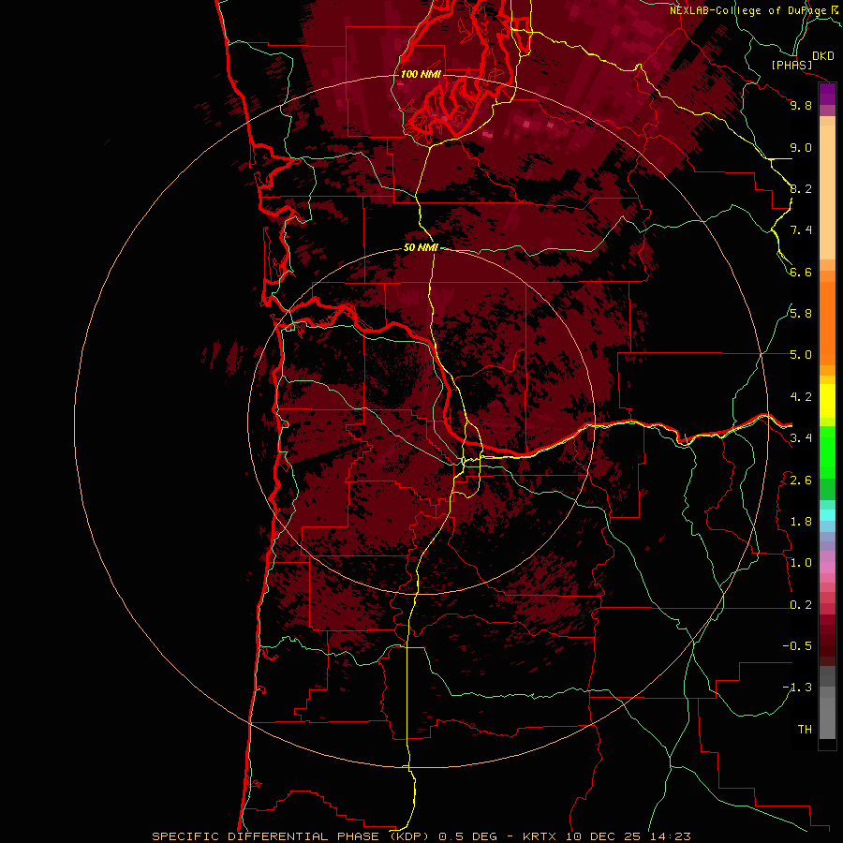The height and width of the screenshot is (843, 843).
Task: Pick the bright green segment of the color bar
Action: pyautogui.click(x=827, y=452)
